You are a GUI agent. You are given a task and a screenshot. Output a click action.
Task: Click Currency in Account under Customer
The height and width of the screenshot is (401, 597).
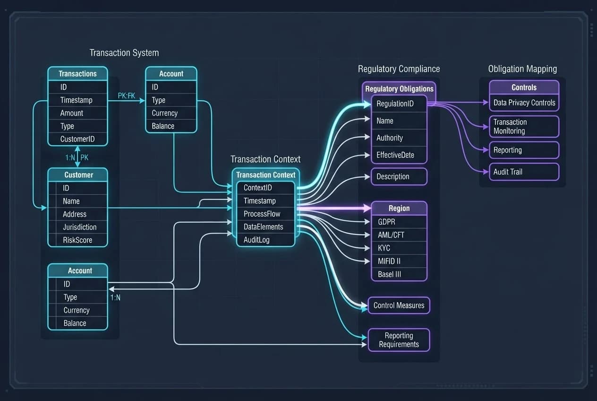point(78,310)
